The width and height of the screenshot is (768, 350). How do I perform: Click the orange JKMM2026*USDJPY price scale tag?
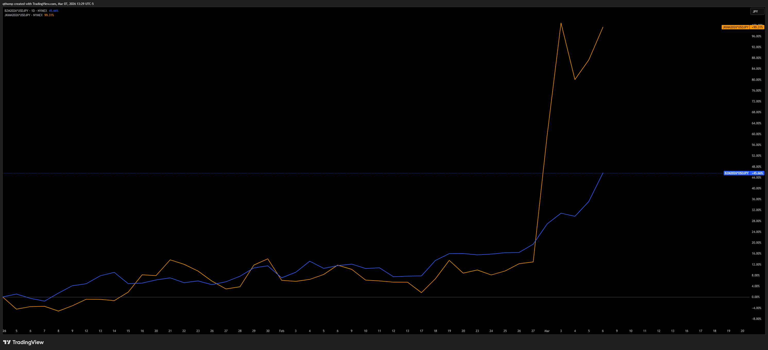(735, 27)
